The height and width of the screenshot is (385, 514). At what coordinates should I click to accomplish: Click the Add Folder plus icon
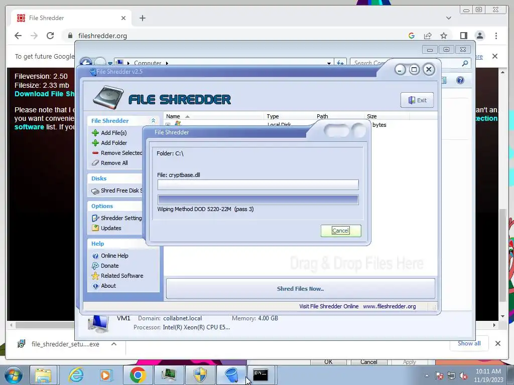click(x=95, y=143)
